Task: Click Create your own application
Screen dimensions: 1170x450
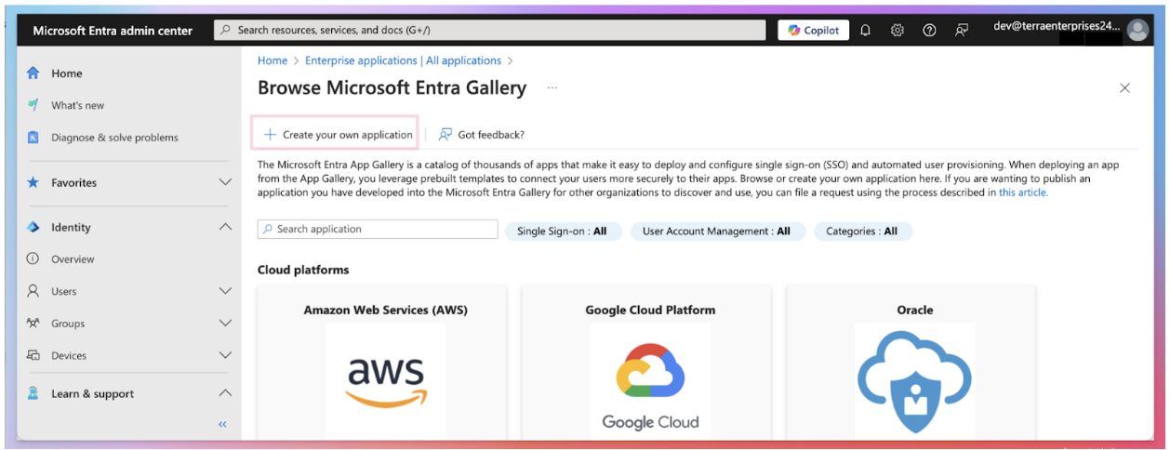Action: click(338, 135)
